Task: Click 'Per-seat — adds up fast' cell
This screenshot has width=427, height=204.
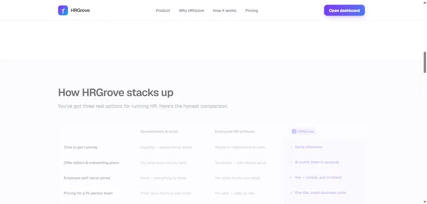Action: [235, 193]
